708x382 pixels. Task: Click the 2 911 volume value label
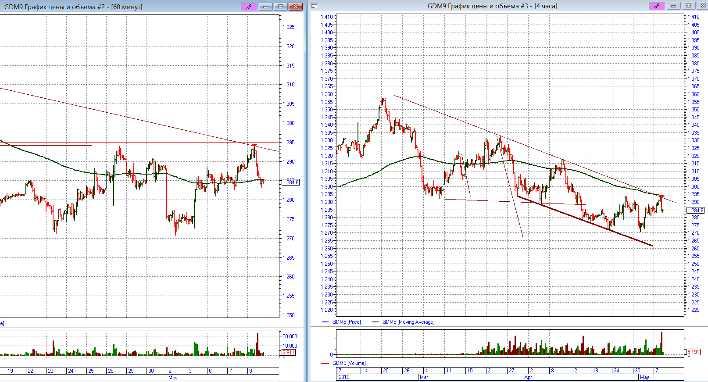tap(289, 352)
